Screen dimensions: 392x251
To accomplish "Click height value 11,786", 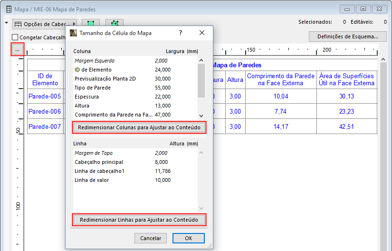I will pyautogui.click(x=163, y=171).
